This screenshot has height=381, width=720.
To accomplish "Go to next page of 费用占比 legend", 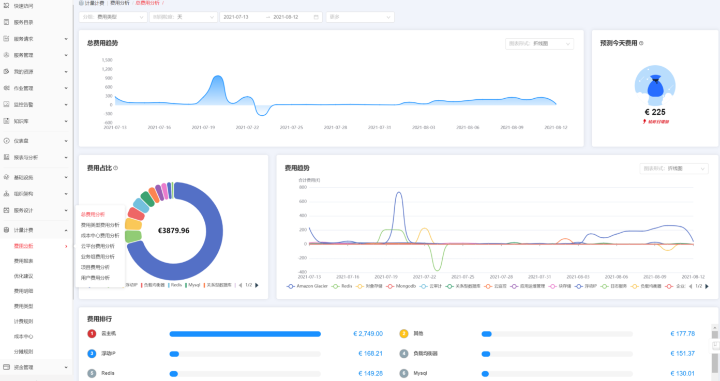I will [257, 285].
